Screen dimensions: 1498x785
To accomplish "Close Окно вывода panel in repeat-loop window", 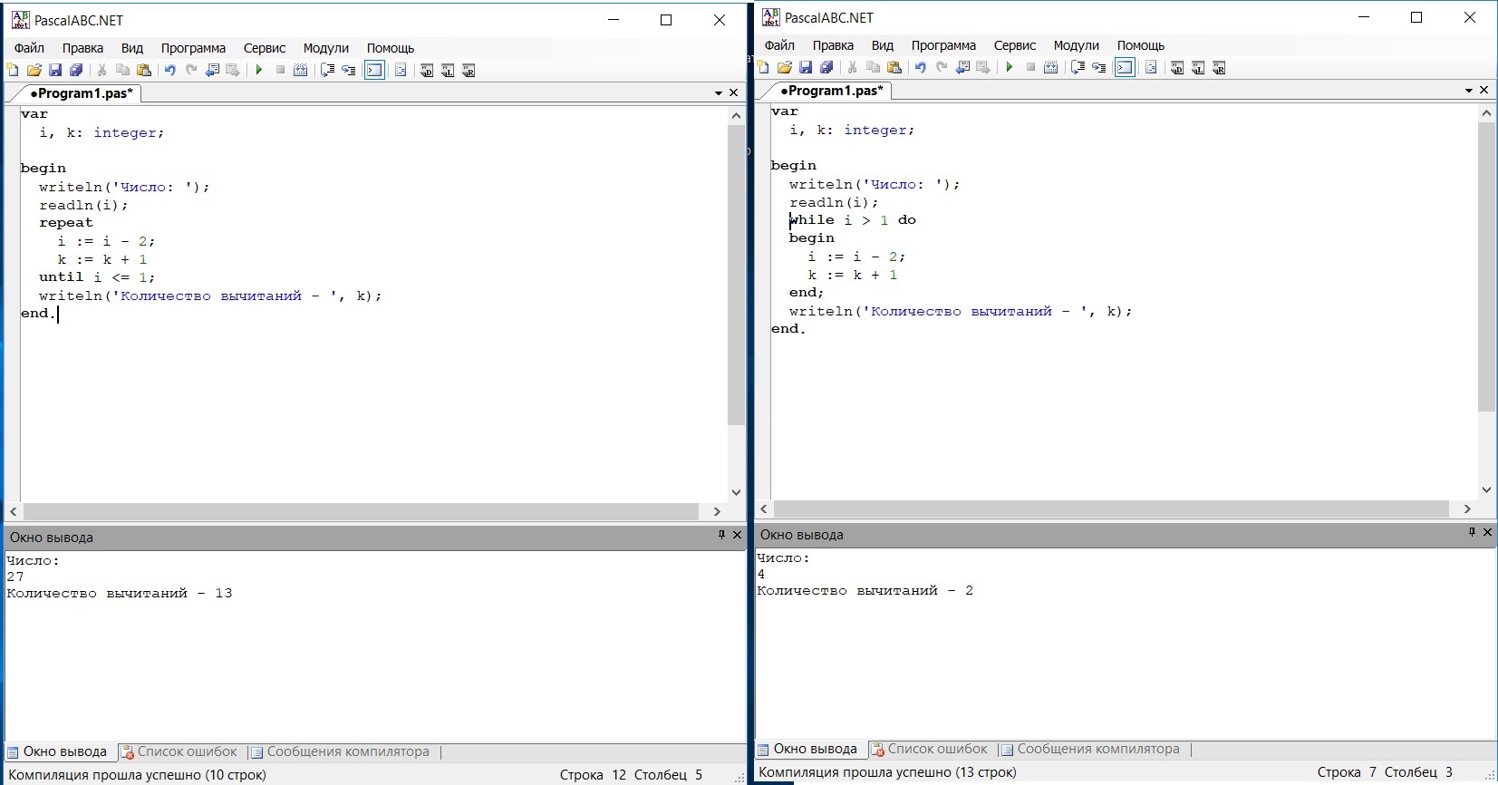I will coord(738,535).
